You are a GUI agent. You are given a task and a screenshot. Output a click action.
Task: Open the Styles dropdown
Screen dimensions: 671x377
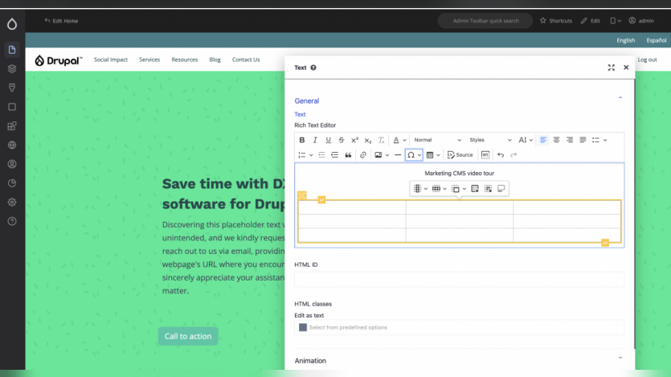[x=490, y=140]
